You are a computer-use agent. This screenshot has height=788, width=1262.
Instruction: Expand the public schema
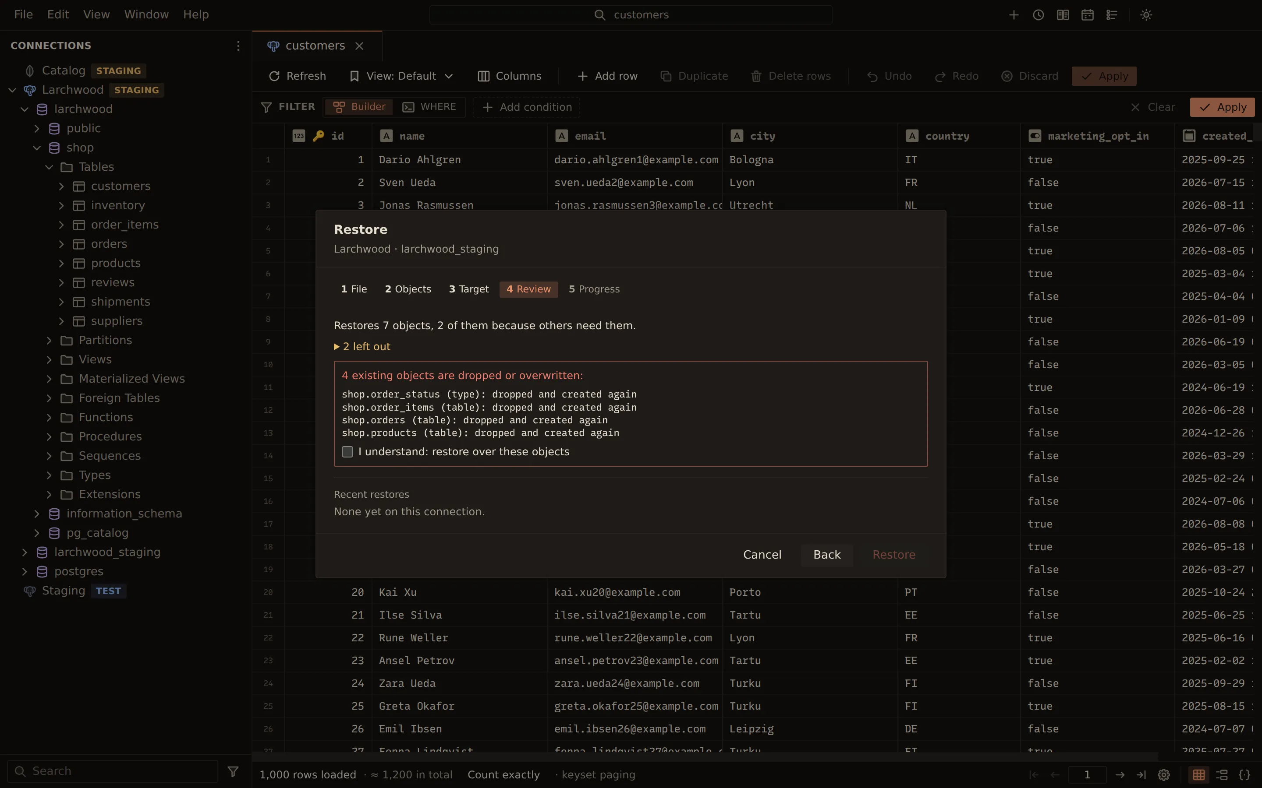pos(36,129)
